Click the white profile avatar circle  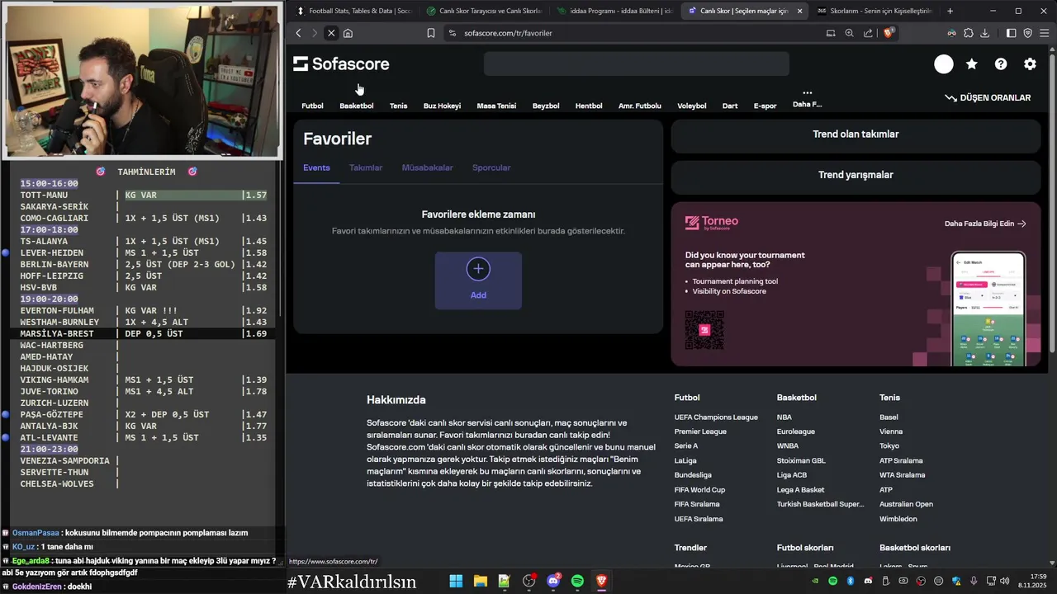944,64
